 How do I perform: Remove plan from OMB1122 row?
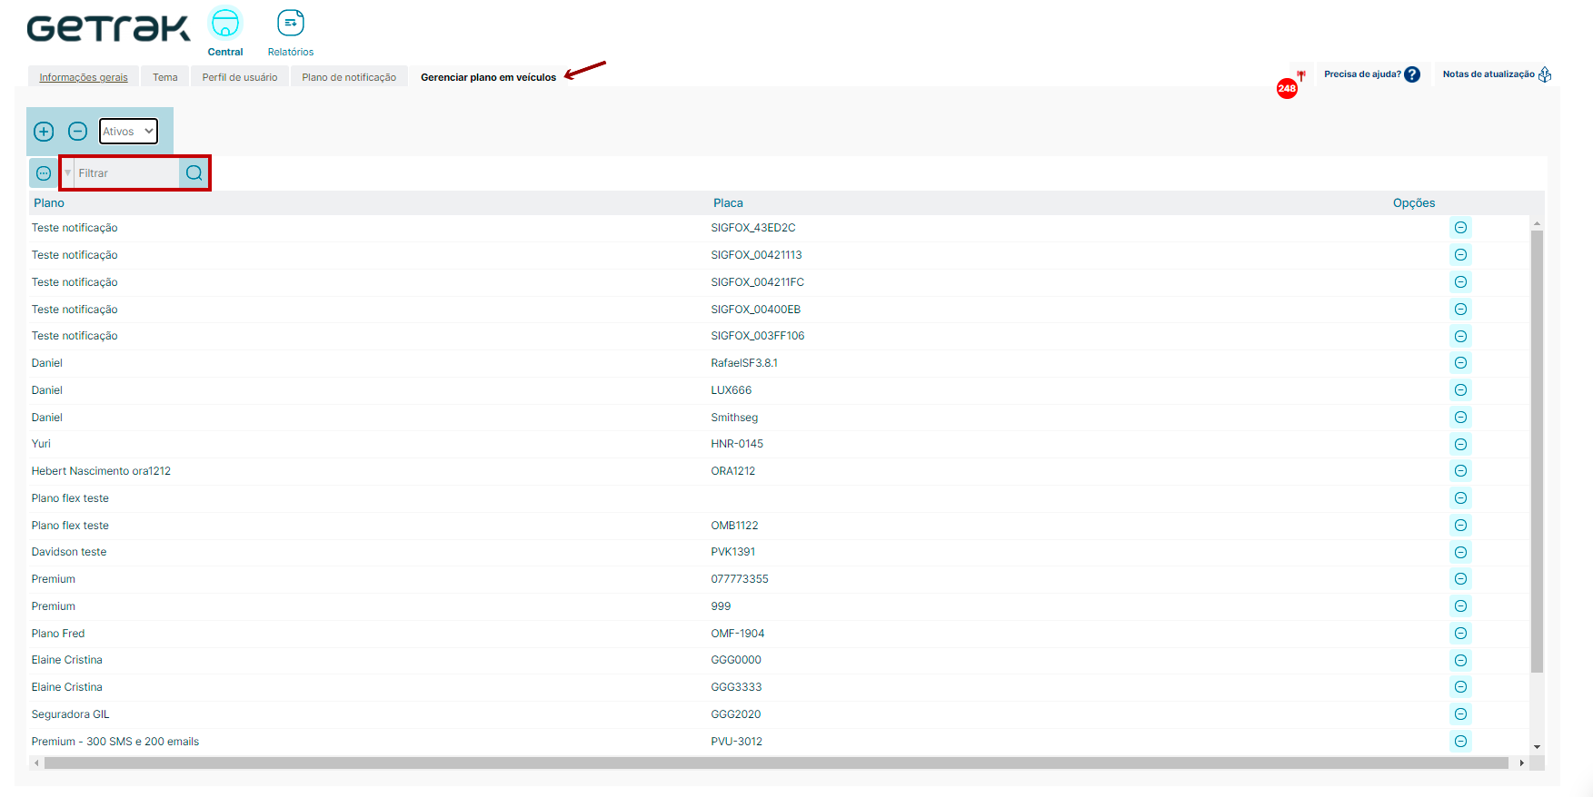click(x=1460, y=526)
